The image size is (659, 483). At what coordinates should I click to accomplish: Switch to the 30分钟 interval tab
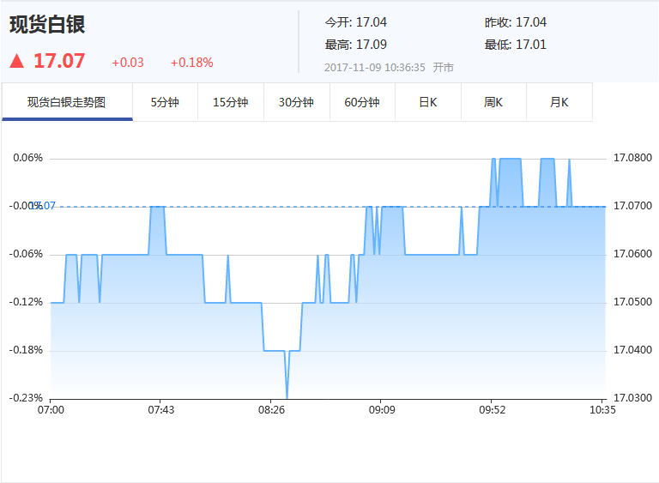[x=296, y=102]
